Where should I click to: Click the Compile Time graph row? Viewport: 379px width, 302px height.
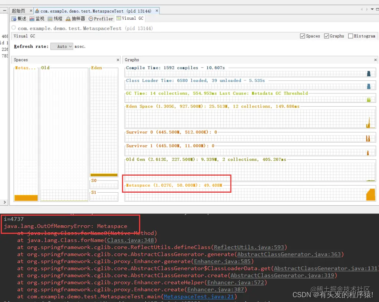250,74
